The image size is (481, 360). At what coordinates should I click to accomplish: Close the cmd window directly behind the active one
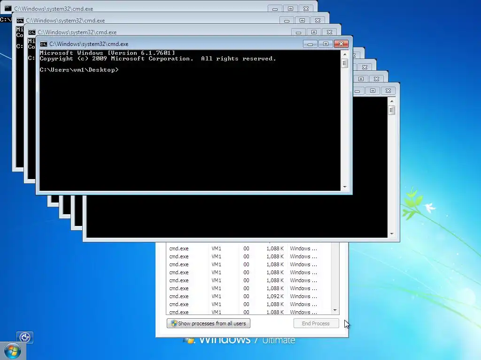click(329, 32)
